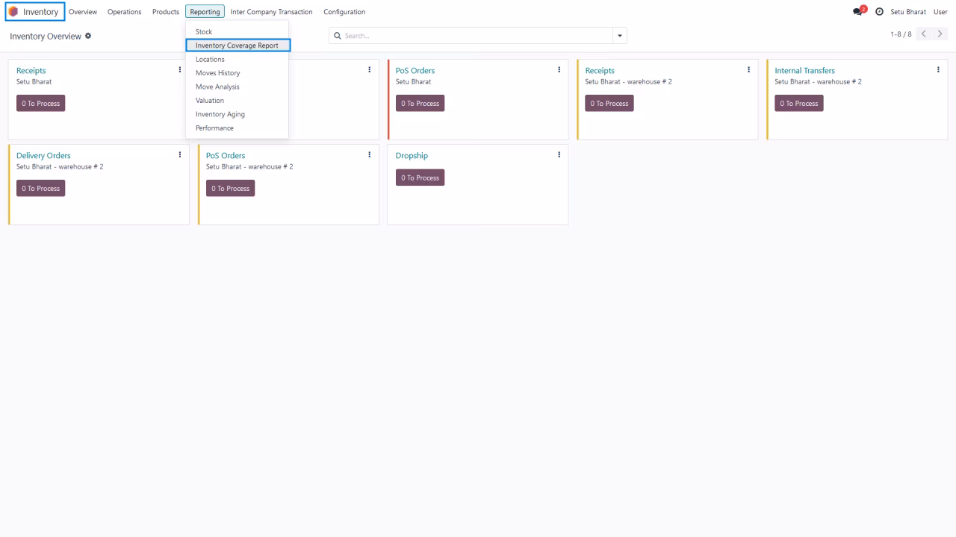The height and width of the screenshot is (537, 956).
Task: Open the kebab menu on PoS Orders Setu Bharat card
Action: (x=559, y=70)
